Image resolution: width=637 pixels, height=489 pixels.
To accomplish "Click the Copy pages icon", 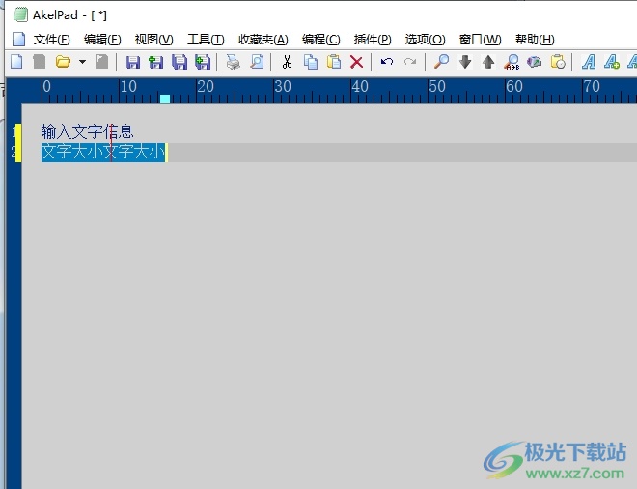I will (311, 62).
